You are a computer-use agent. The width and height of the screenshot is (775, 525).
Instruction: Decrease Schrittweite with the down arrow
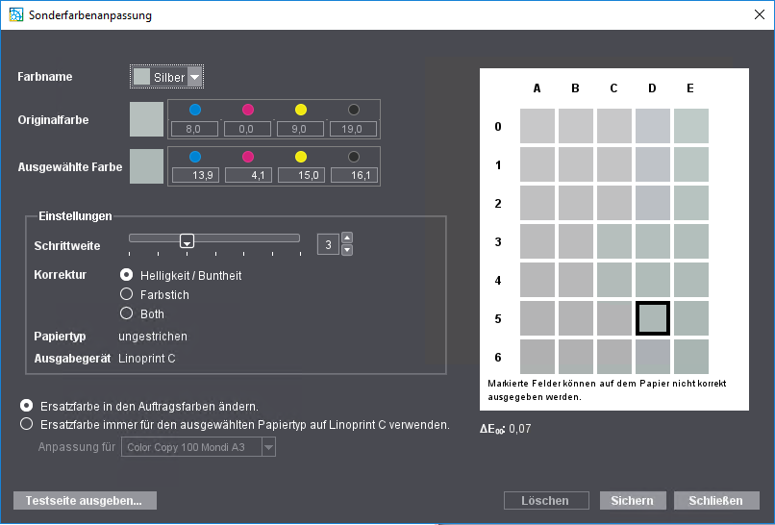coord(347,250)
